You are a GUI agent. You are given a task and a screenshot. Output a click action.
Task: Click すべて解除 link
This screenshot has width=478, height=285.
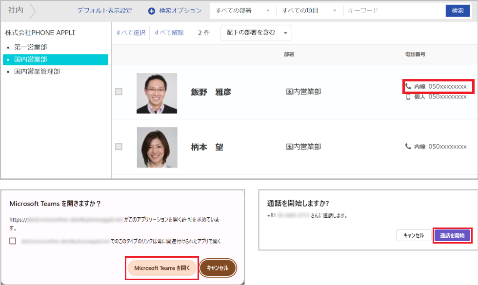tap(169, 33)
